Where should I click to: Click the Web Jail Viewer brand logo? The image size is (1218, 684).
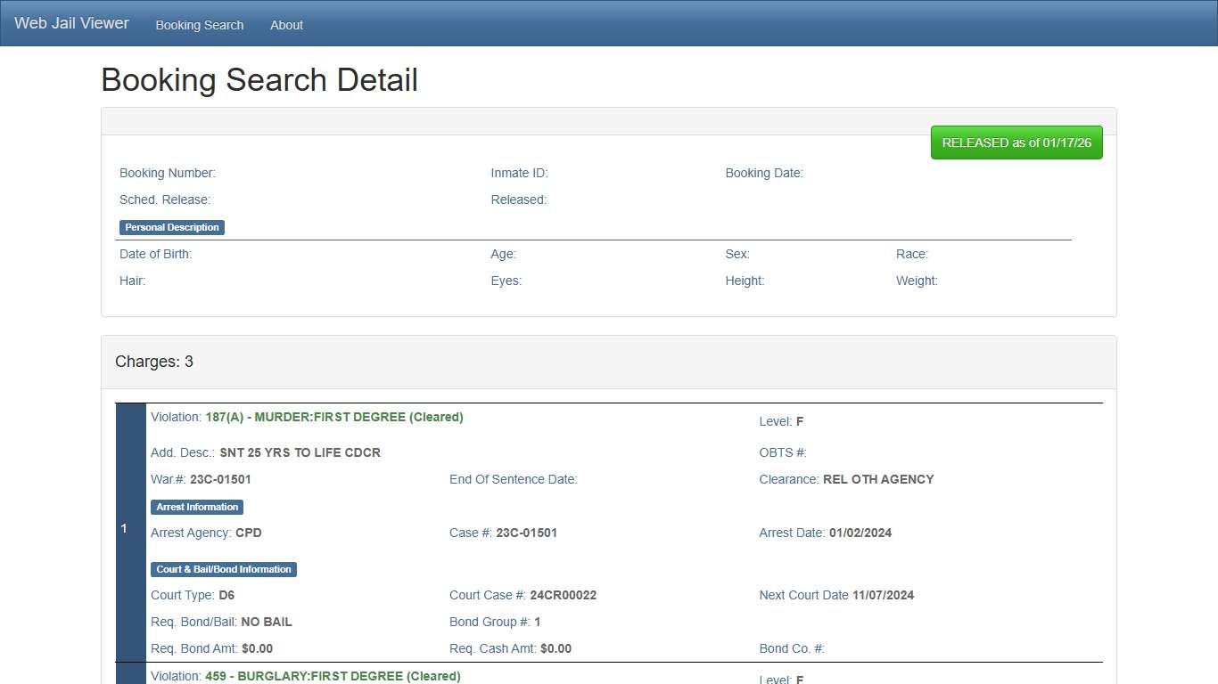(70, 22)
